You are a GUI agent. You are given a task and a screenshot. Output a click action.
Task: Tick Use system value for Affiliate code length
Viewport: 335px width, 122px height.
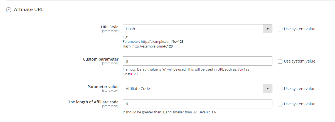tap(280, 104)
